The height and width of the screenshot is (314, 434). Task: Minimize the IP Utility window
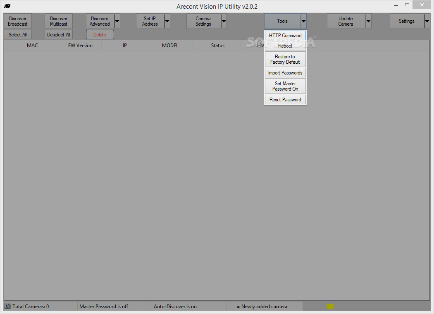[x=396, y=5]
